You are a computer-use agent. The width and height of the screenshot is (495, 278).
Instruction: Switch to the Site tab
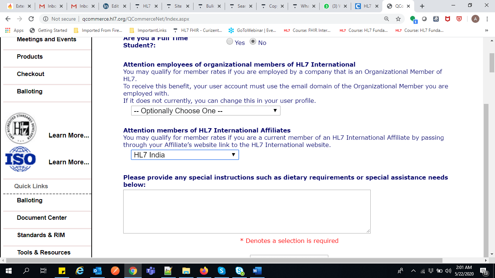[178, 6]
